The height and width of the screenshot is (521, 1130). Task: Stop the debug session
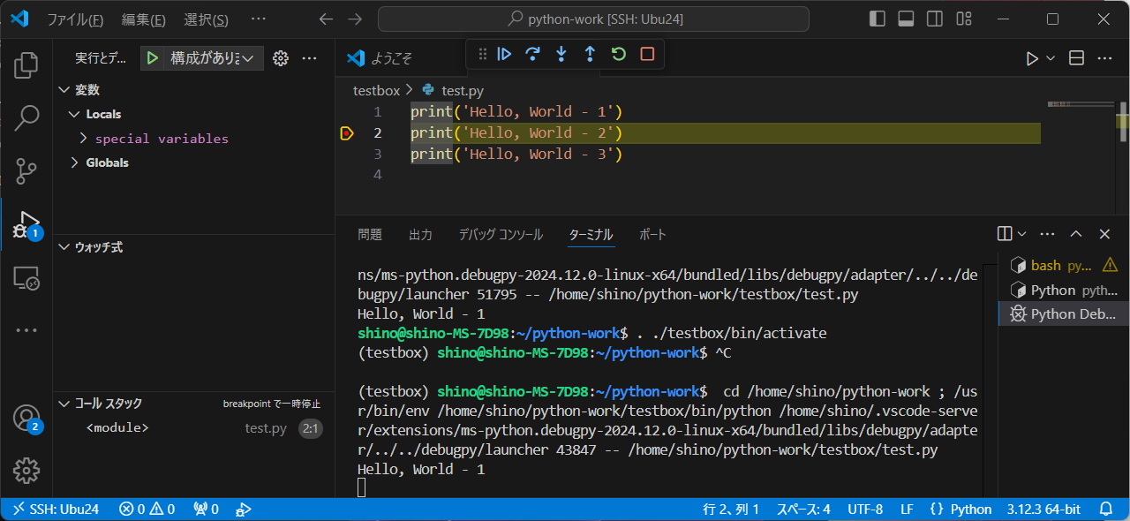[645, 54]
